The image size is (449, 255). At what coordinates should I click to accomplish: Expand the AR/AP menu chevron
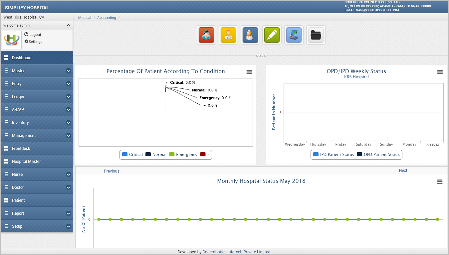[x=69, y=109]
